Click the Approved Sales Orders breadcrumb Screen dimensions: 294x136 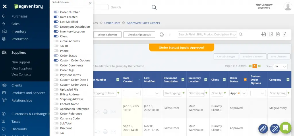[x=143, y=23]
